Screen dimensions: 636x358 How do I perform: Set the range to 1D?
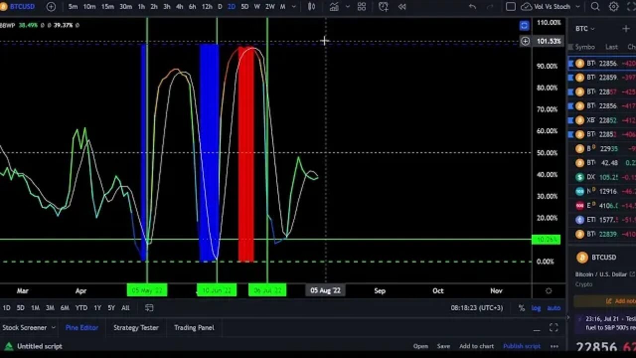(6, 308)
